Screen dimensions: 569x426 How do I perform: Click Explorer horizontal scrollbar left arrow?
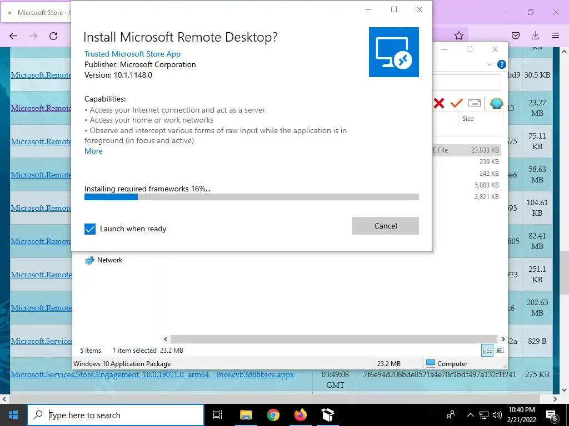click(166, 339)
